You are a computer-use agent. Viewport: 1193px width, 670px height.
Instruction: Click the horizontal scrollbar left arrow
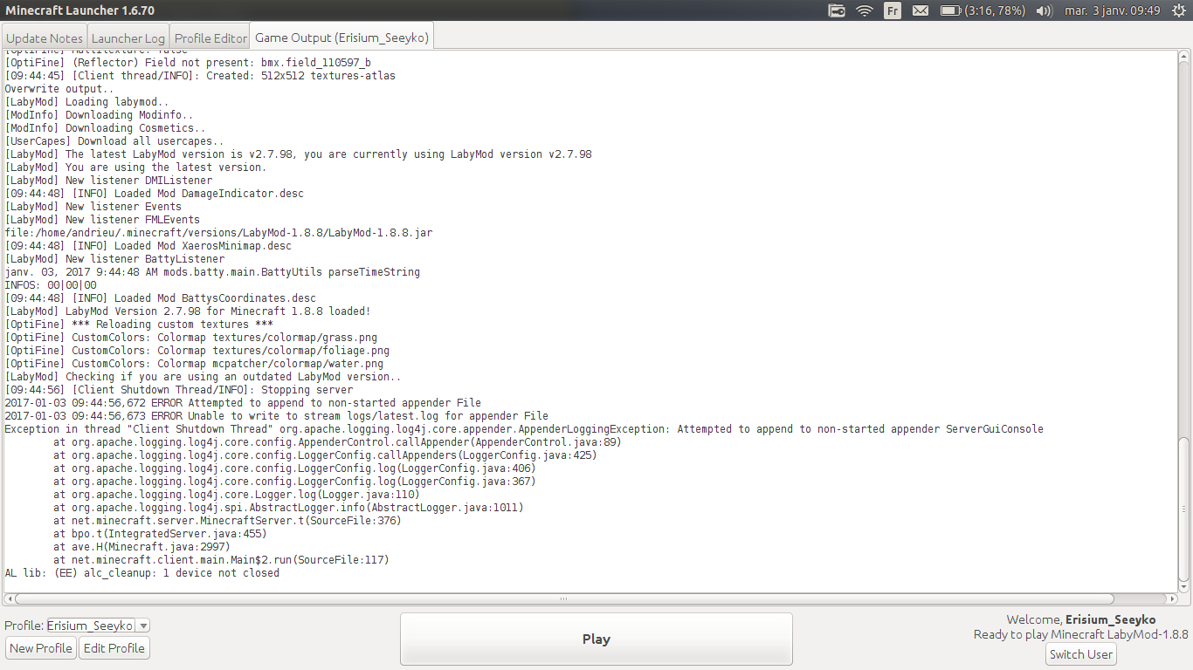[9, 599]
